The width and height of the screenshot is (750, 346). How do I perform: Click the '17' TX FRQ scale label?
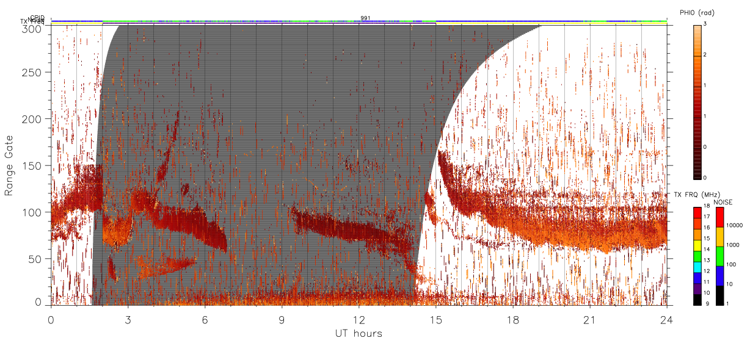pos(708,217)
